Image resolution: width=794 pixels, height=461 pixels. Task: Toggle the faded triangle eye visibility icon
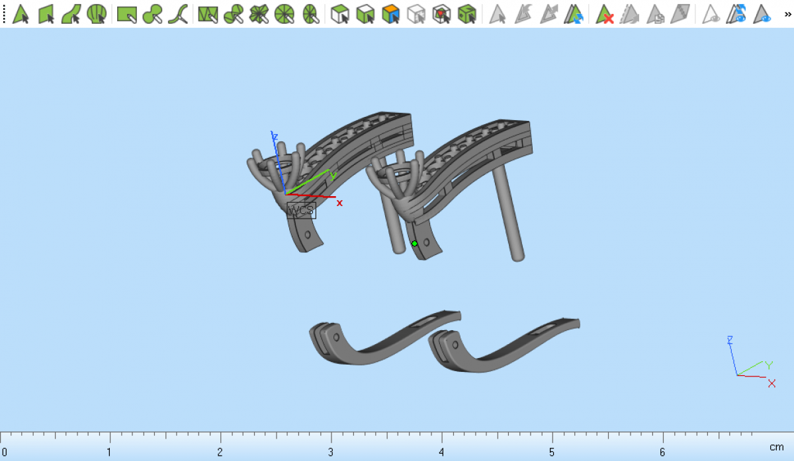coord(711,13)
